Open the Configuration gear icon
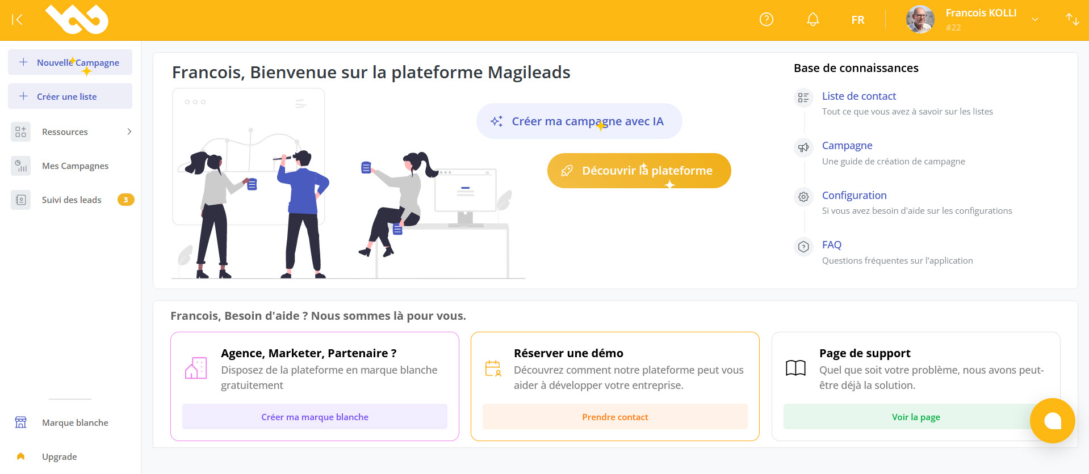This screenshot has width=1089, height=474. pyautogui.click(x=803, y=197)
